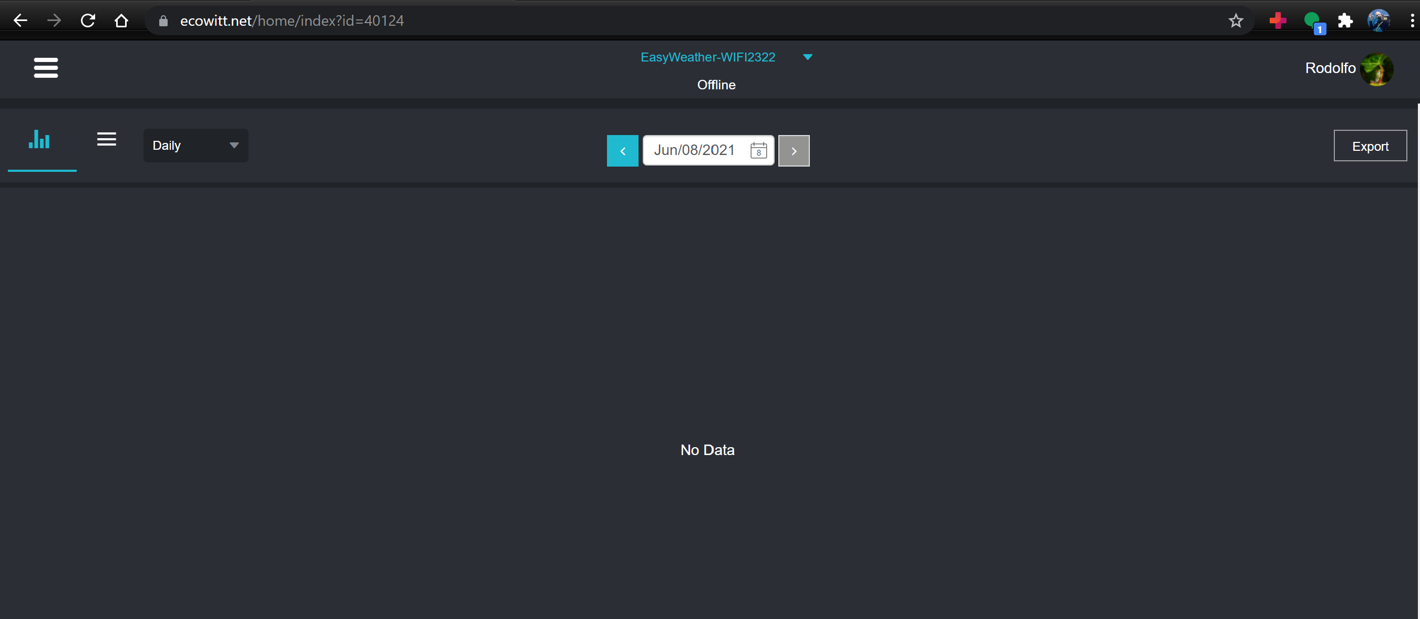The image size is (1420, 619).
Task: Open the green chat notification icon
Action: [1311, 20]
